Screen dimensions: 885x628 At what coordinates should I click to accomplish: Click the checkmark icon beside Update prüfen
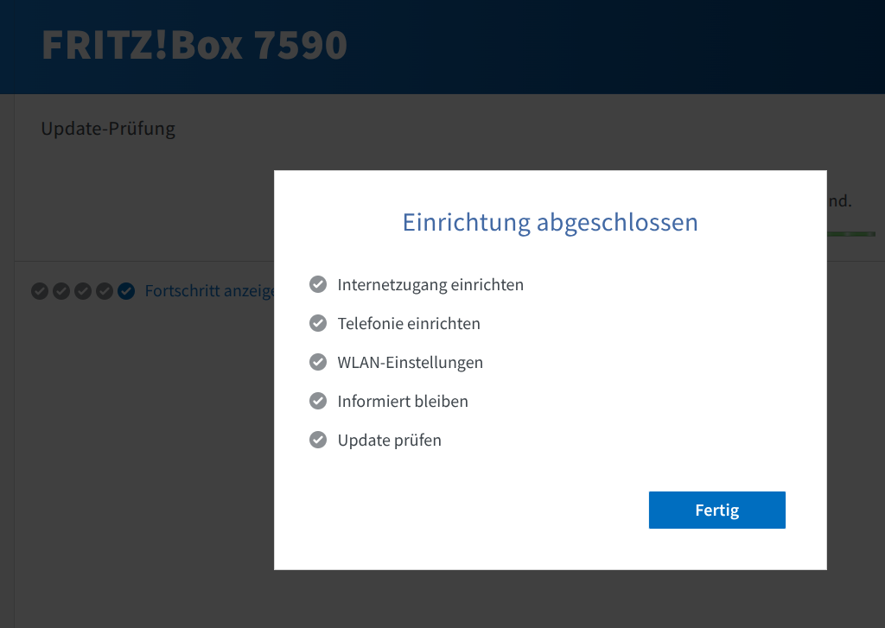(x=318, y=440)
